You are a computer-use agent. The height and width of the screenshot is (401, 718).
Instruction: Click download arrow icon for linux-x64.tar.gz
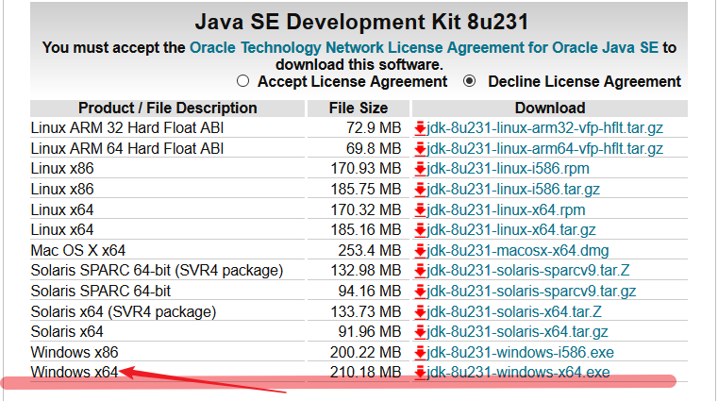click(420, 230)
